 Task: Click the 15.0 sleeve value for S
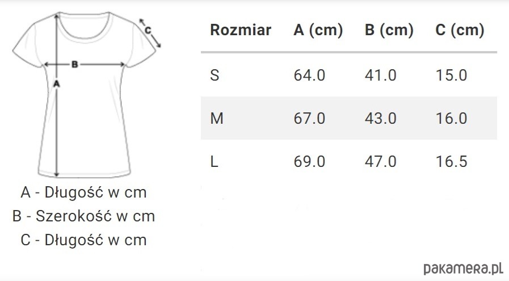point(451,75)
